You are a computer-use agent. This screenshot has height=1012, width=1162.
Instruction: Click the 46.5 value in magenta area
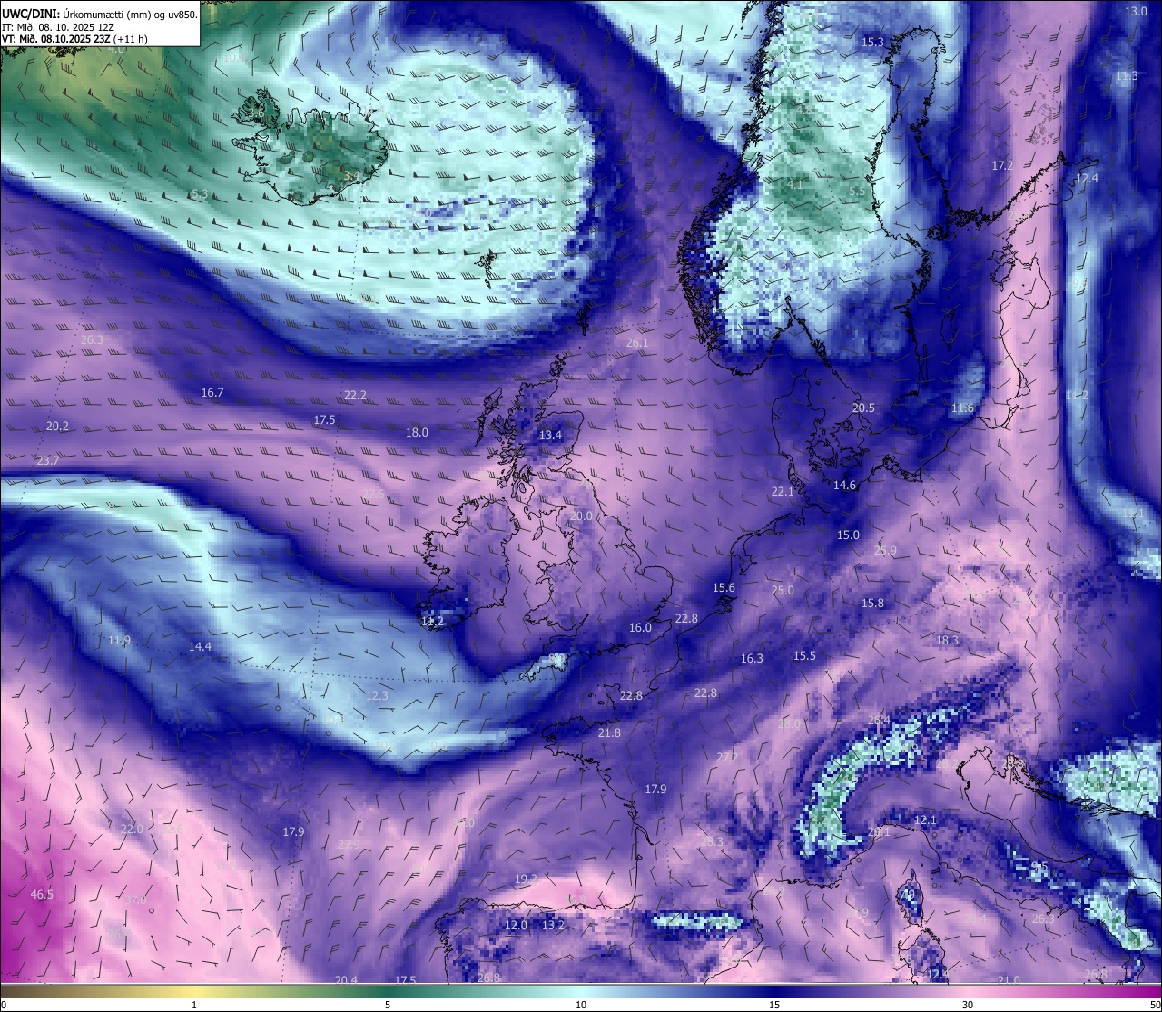pyautogui.click(x=42, y=895)
